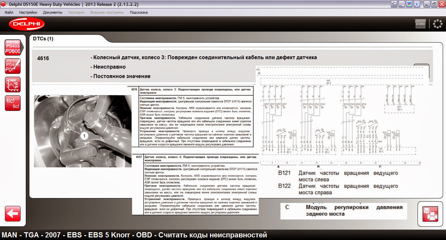
Task: Click the wheel sensor photo
Action: [83, 131]
